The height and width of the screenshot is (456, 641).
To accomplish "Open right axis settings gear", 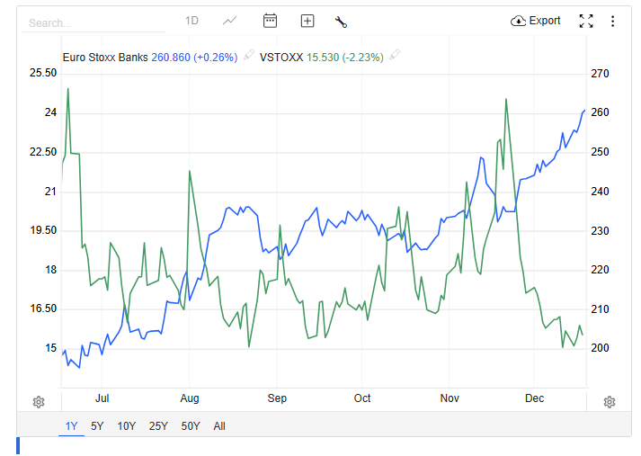I will [609, 401].
